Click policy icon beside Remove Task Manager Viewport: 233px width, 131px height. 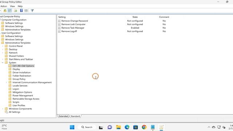pos(59,28)
